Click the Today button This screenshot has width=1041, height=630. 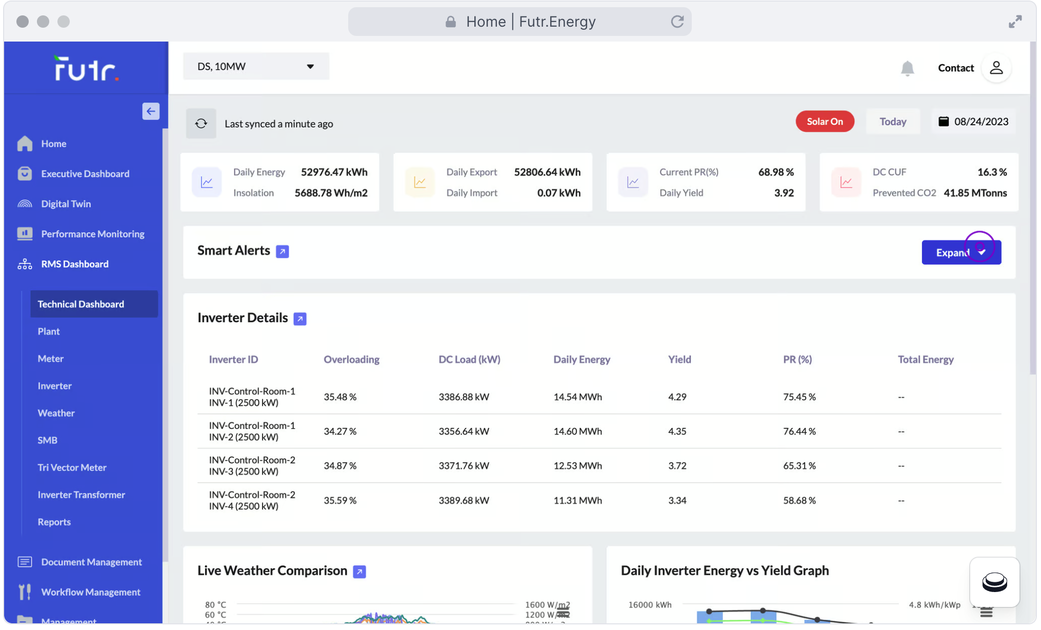click(x=893, y=122)
